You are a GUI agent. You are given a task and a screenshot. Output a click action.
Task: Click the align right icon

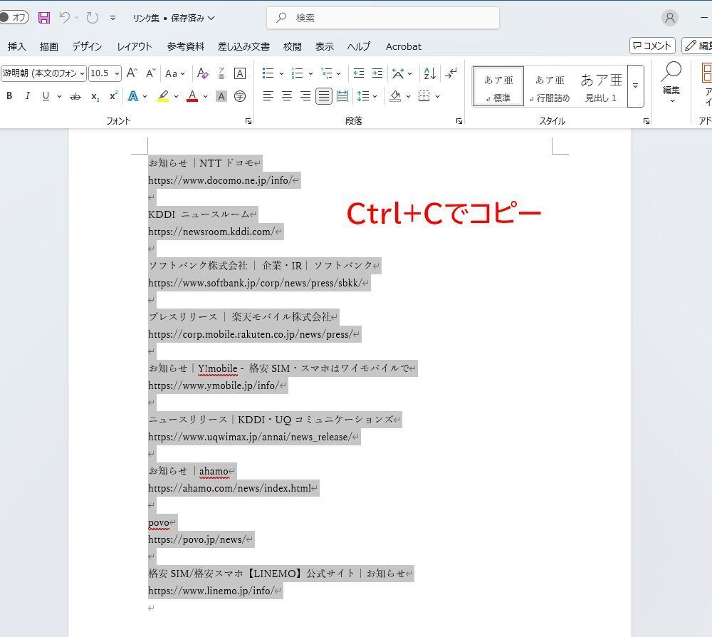coord(305,96)
